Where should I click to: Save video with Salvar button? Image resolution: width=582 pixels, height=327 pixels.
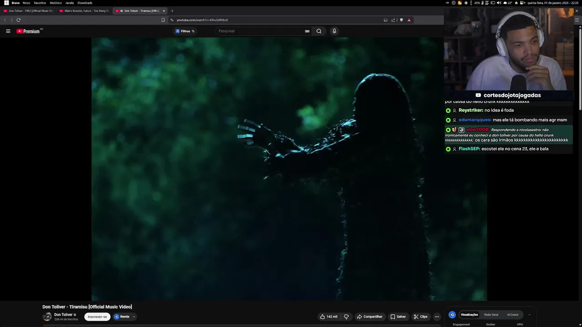(398, 317)
